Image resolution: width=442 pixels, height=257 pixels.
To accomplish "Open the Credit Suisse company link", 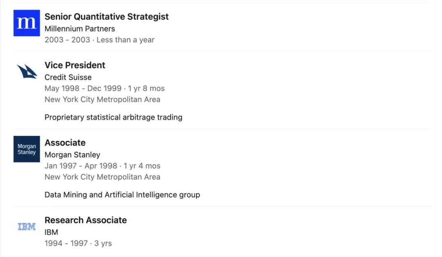I will pos(68,77).
